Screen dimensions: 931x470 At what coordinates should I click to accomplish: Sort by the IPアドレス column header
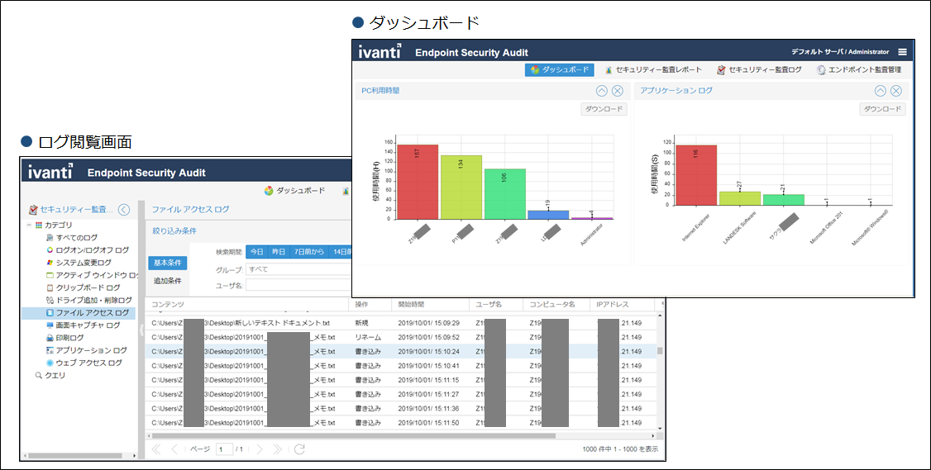point(622,305)
